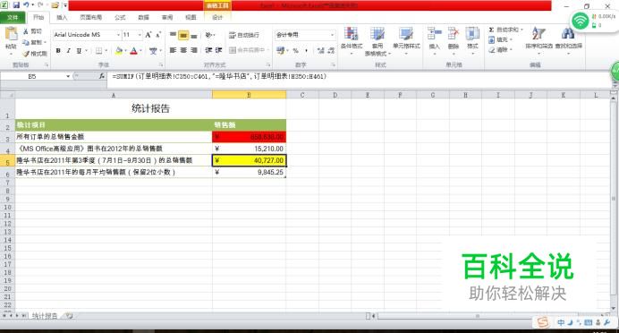Select cell B6 showing 9,845.25
The width and height of the screenshot is (619, 333).
249,172
